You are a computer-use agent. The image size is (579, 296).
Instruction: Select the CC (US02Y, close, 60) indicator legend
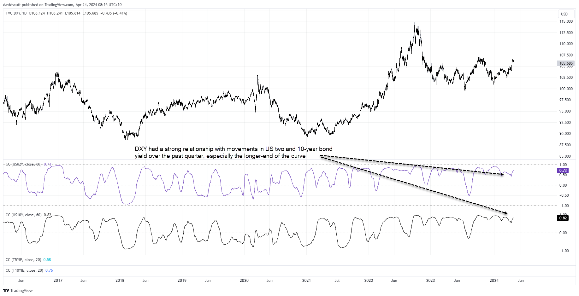(x=24, y=164)
